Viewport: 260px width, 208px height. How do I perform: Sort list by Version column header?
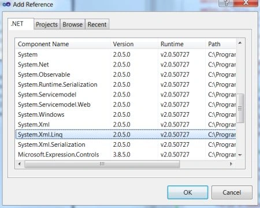[x=134, y=44]
